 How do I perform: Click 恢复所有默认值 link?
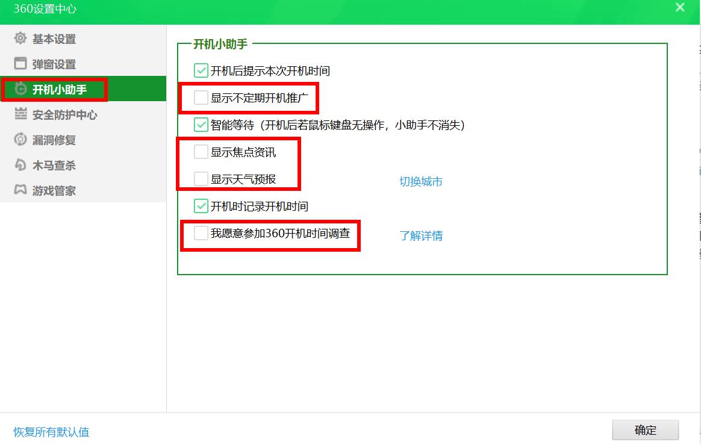51,432
